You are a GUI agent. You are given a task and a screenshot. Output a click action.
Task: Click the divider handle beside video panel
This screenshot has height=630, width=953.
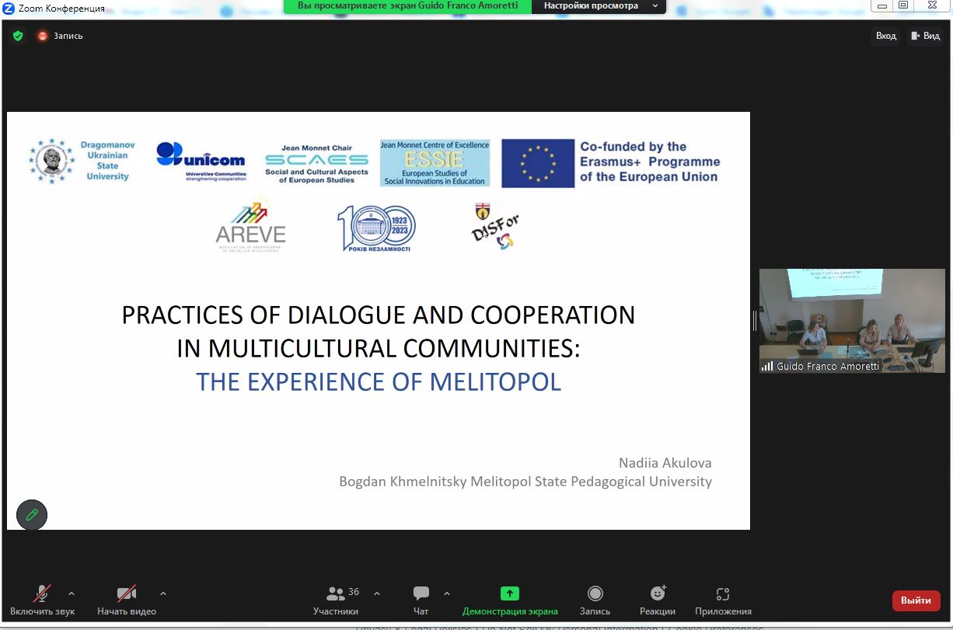[754, 320]
